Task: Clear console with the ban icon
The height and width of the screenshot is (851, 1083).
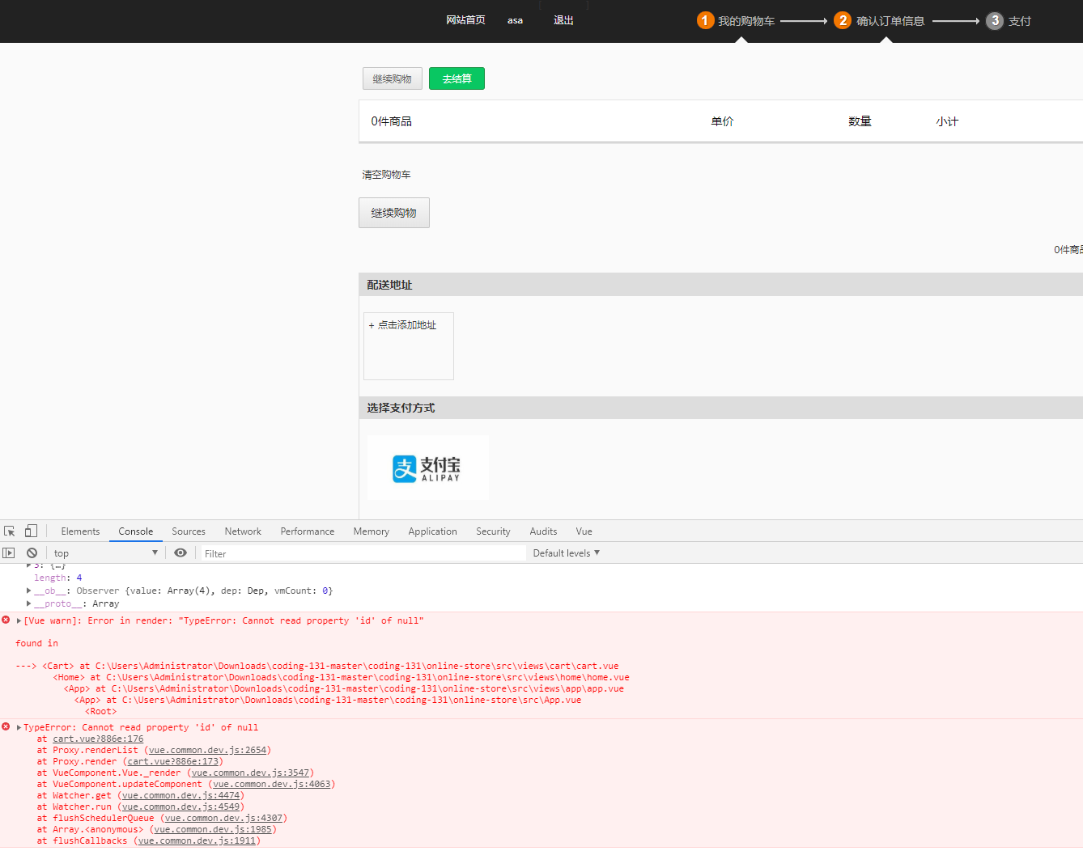Action: 32,553
